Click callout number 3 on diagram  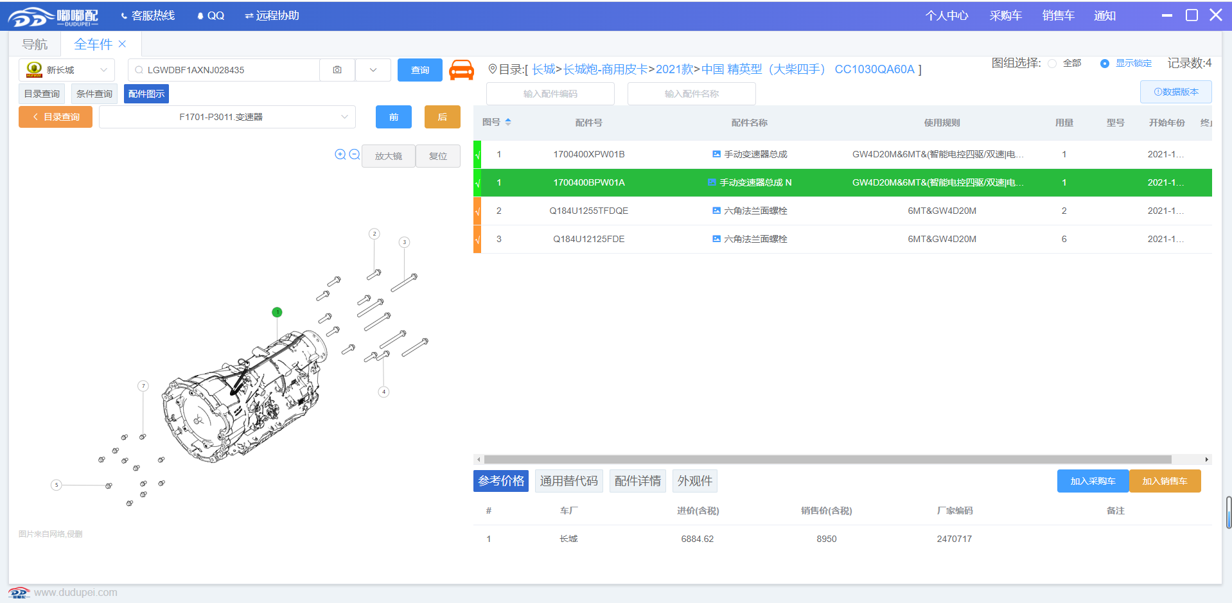click(404, 242)
